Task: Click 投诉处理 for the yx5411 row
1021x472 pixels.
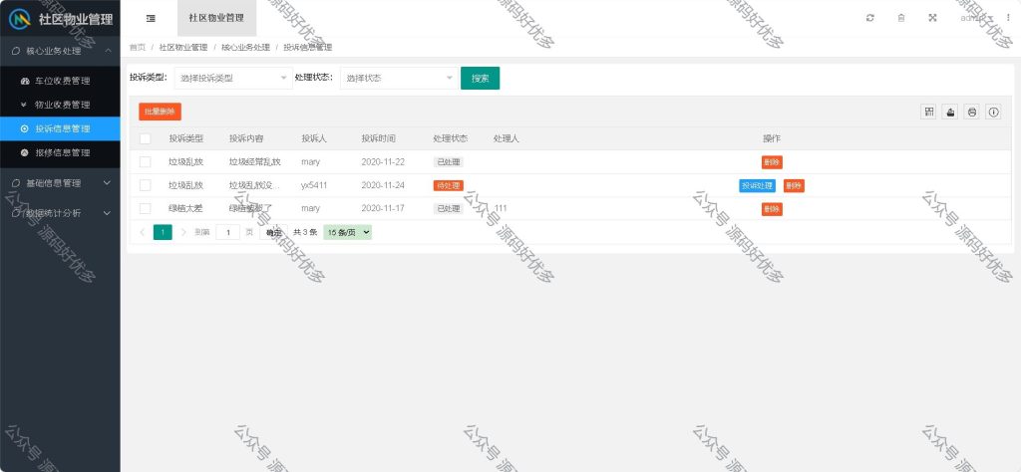Action: (x=757, y=186)
